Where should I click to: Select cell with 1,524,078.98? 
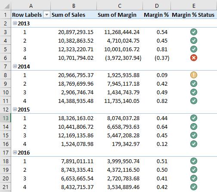[74, 144]
